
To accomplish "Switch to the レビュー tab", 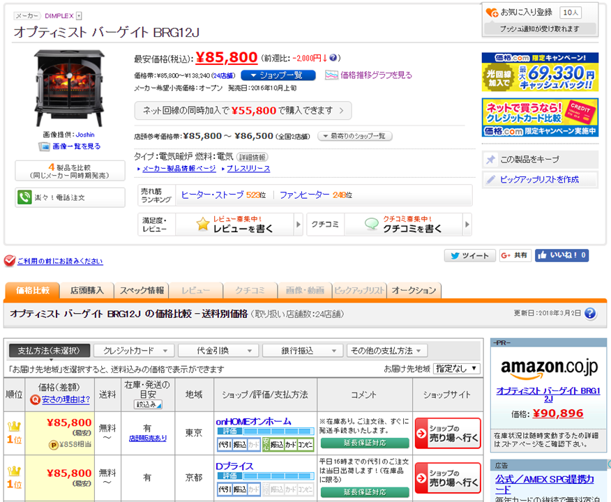I will point(196,290).
